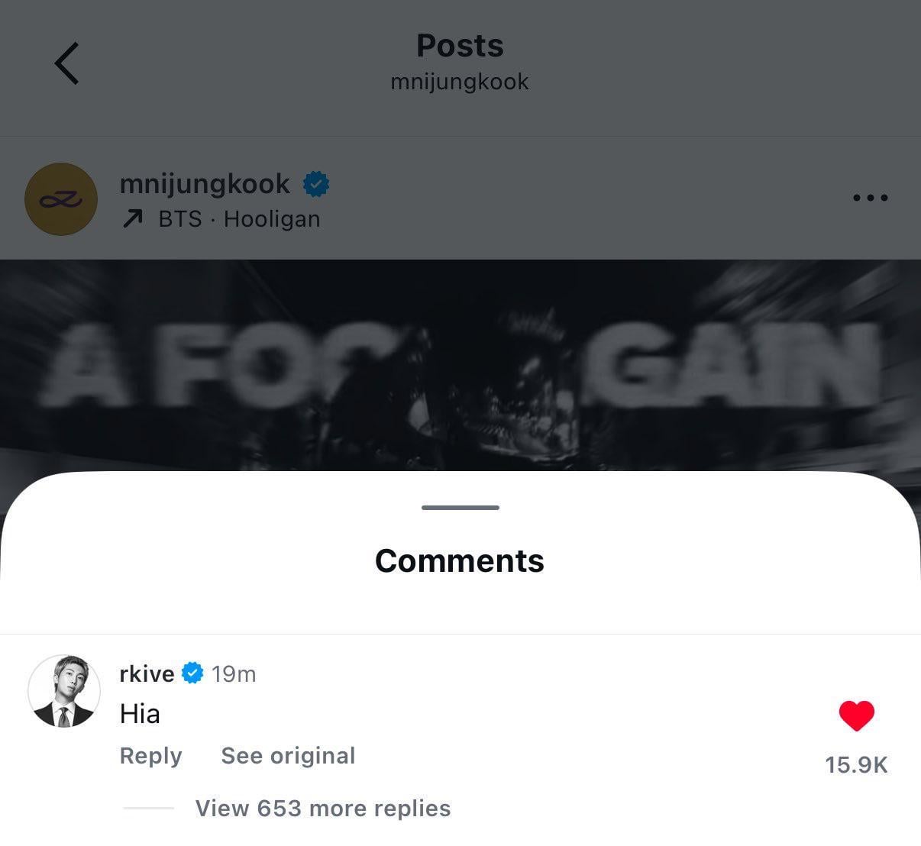Tap the back arrow icon
This screenshot has width=921, height=846.
[x=67, y=63]
